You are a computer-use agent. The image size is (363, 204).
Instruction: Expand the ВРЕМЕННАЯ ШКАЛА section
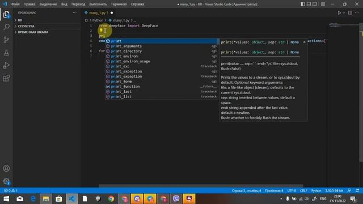click(47, 32)
